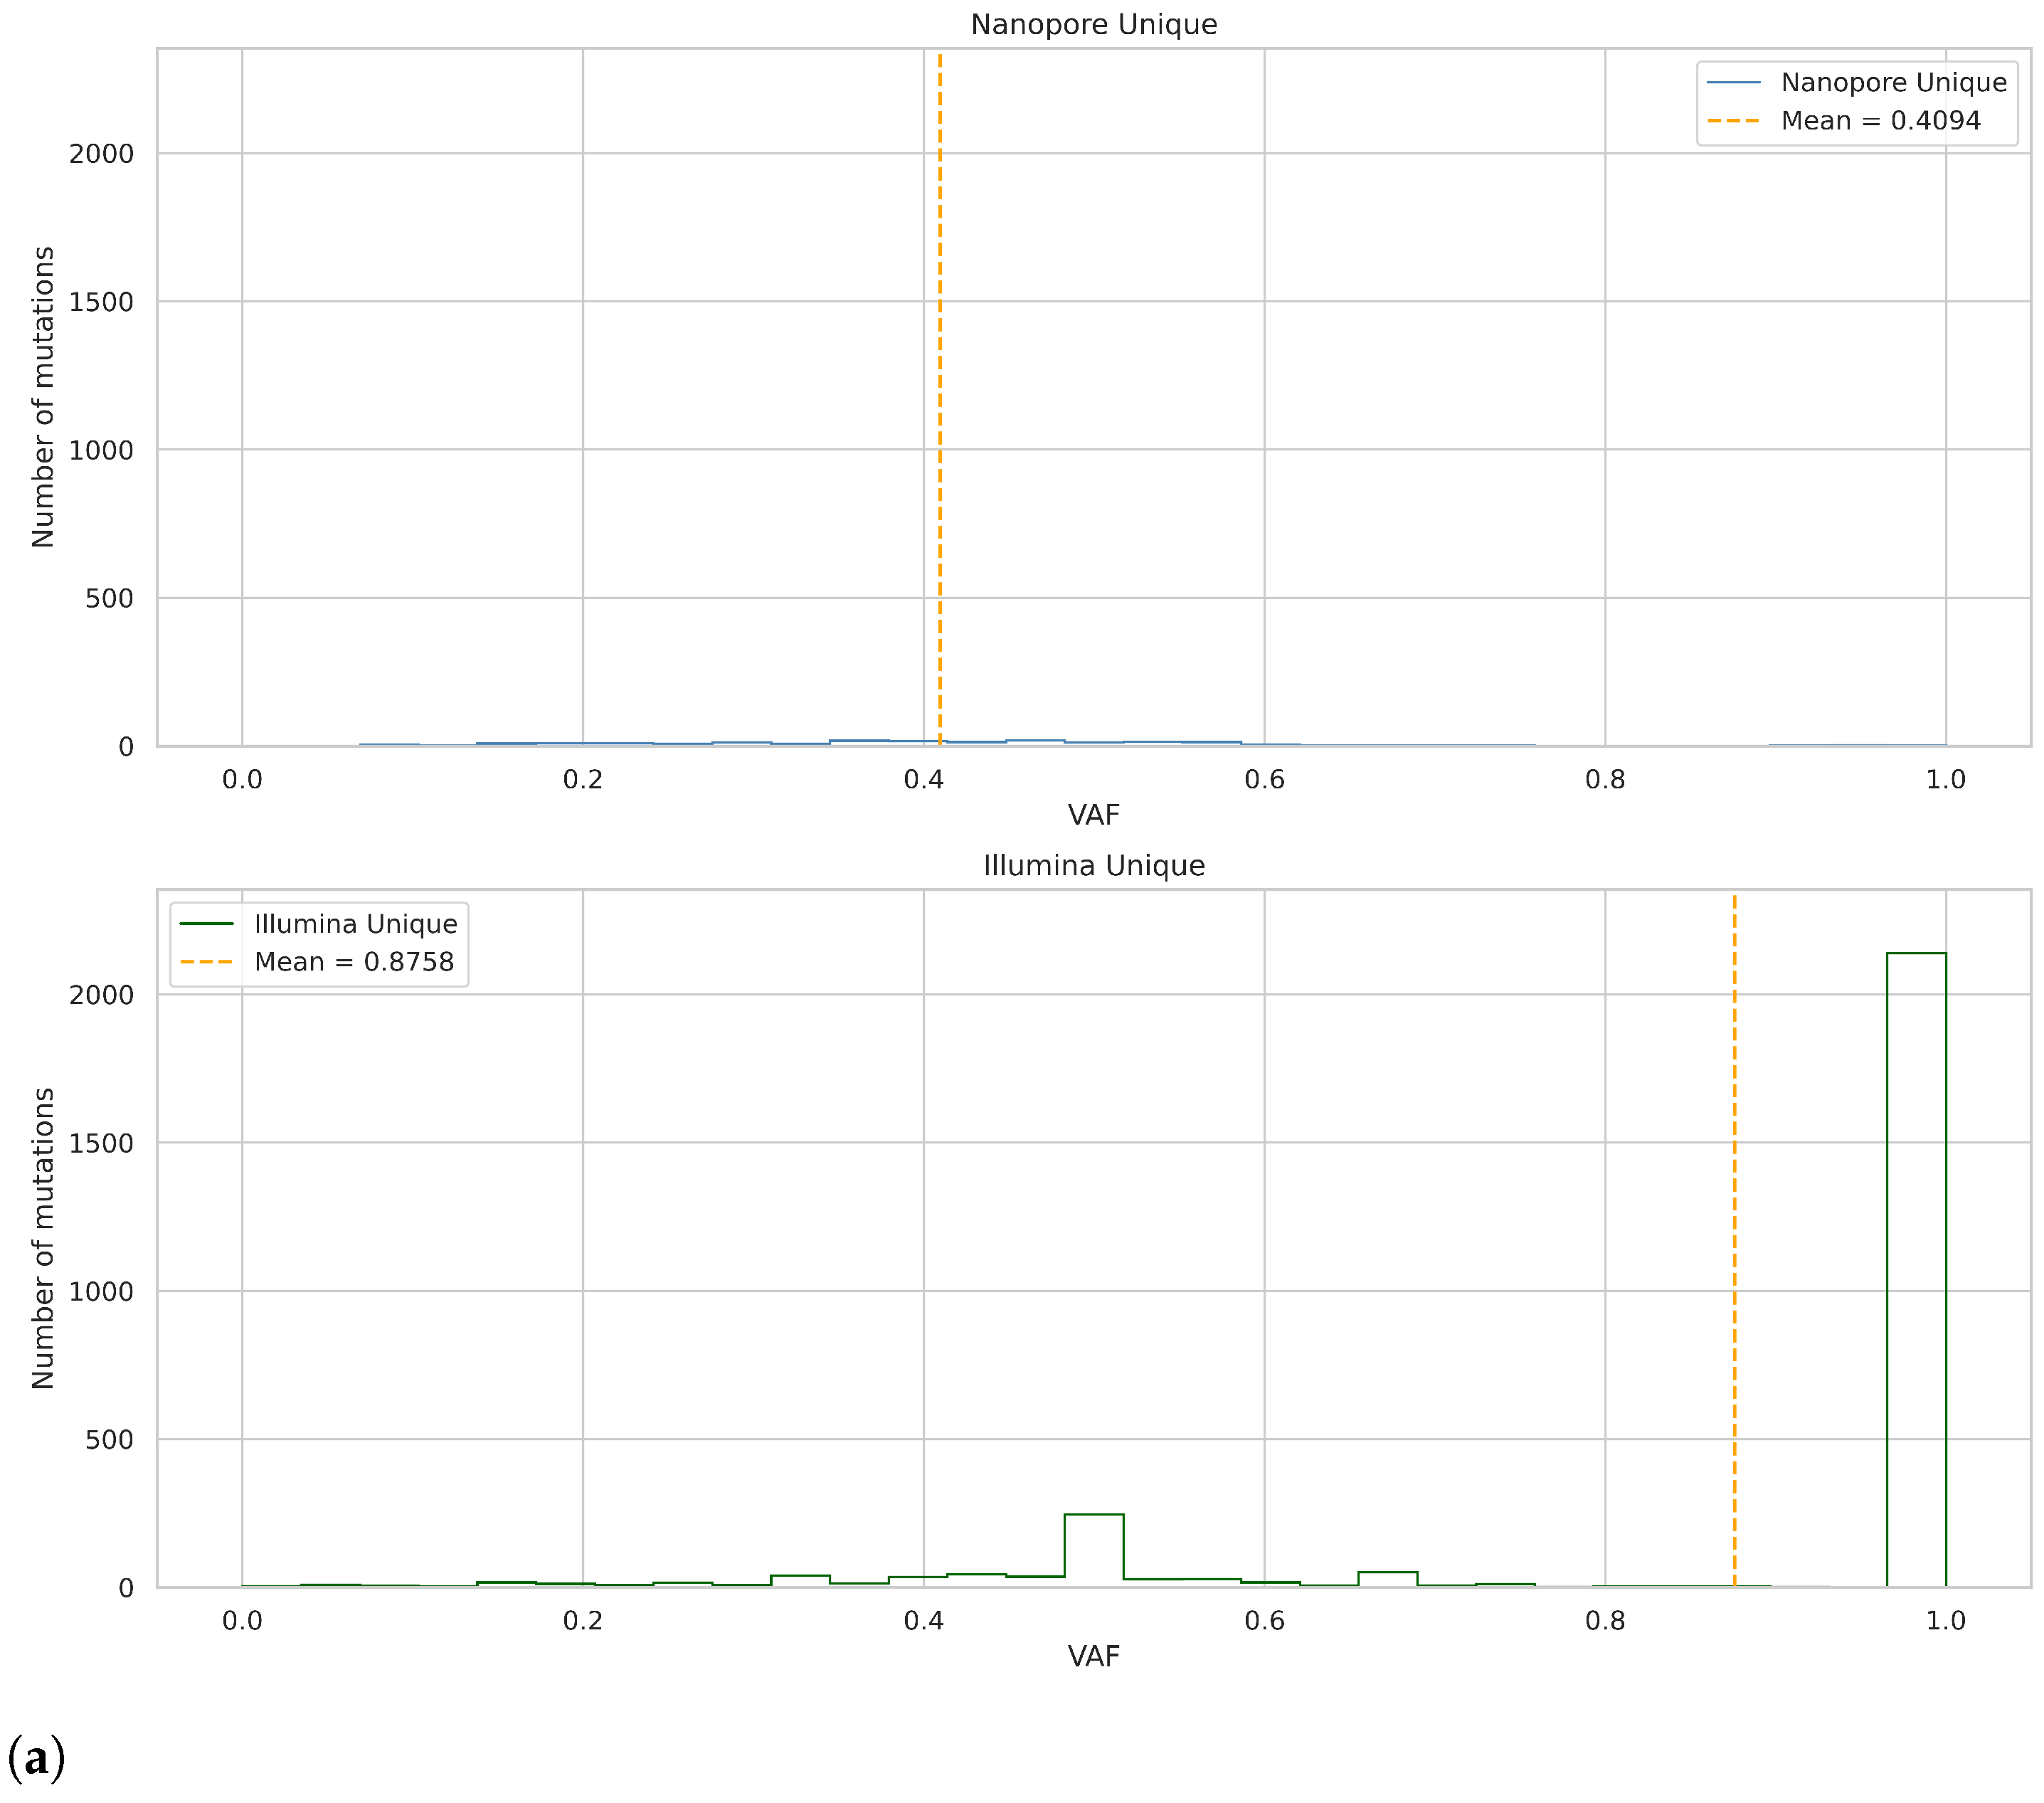Click the 0.4 x-axis tick in Nanopore chart

coord(924,779)
